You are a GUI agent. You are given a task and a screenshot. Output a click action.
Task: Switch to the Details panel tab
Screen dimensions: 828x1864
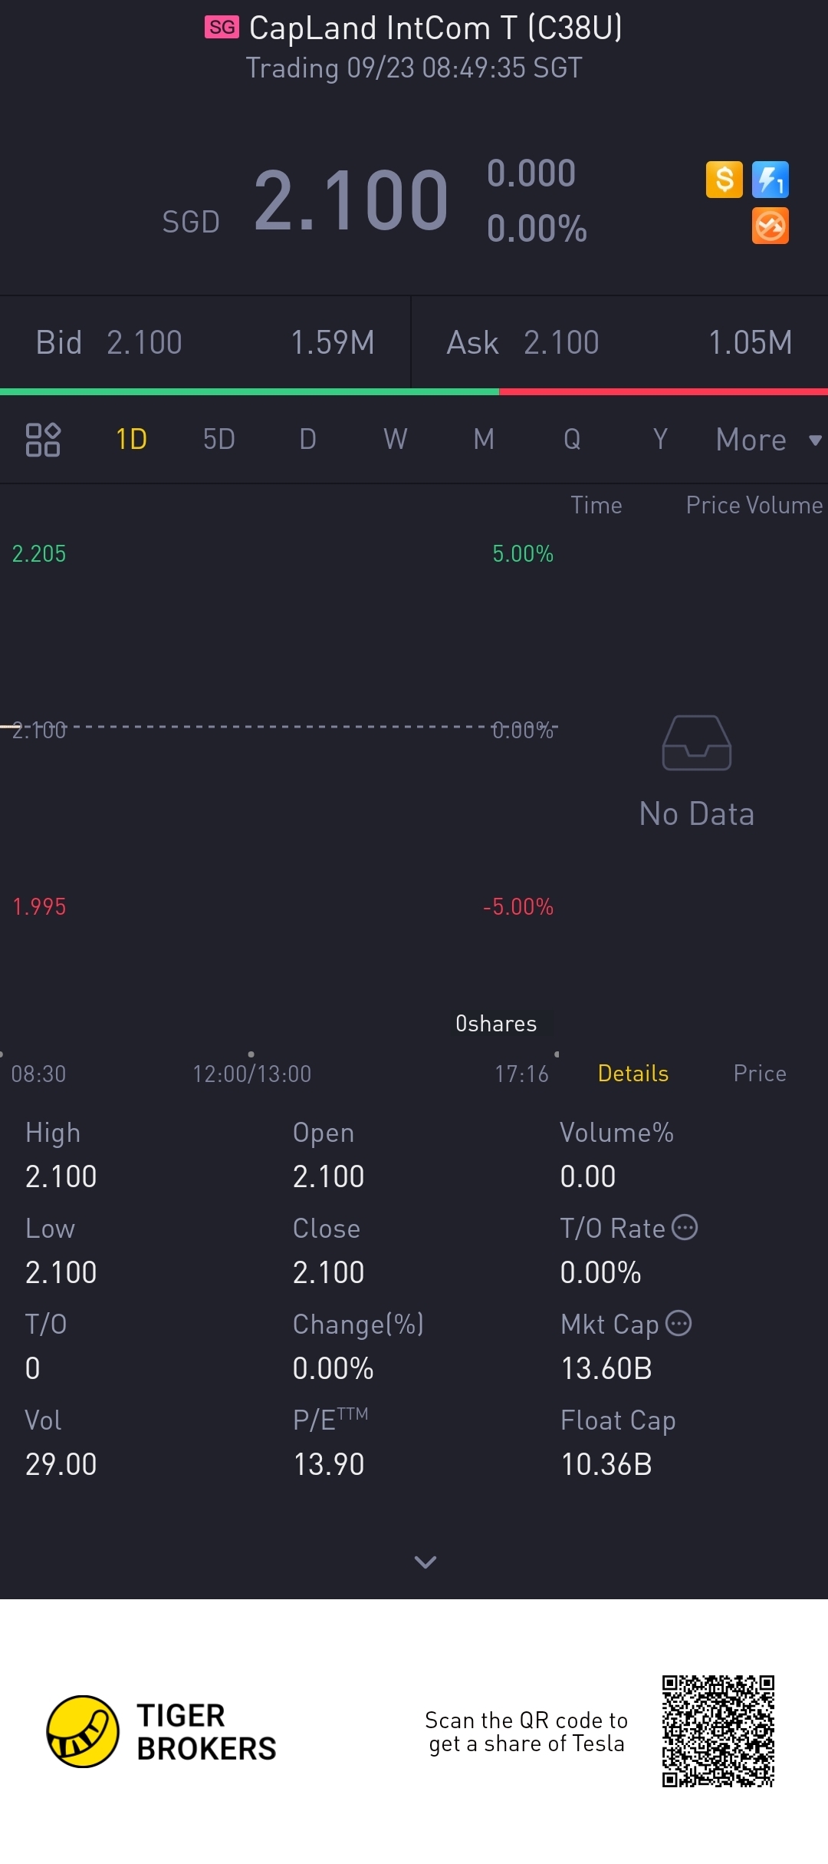(632, 1073)
